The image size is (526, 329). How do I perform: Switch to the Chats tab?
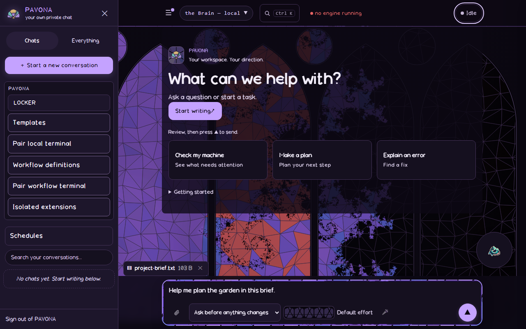[x=32, y=41]
